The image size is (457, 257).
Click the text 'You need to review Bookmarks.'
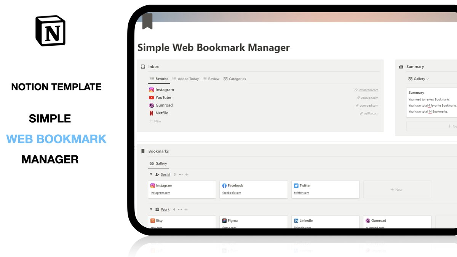coord(429,99)
